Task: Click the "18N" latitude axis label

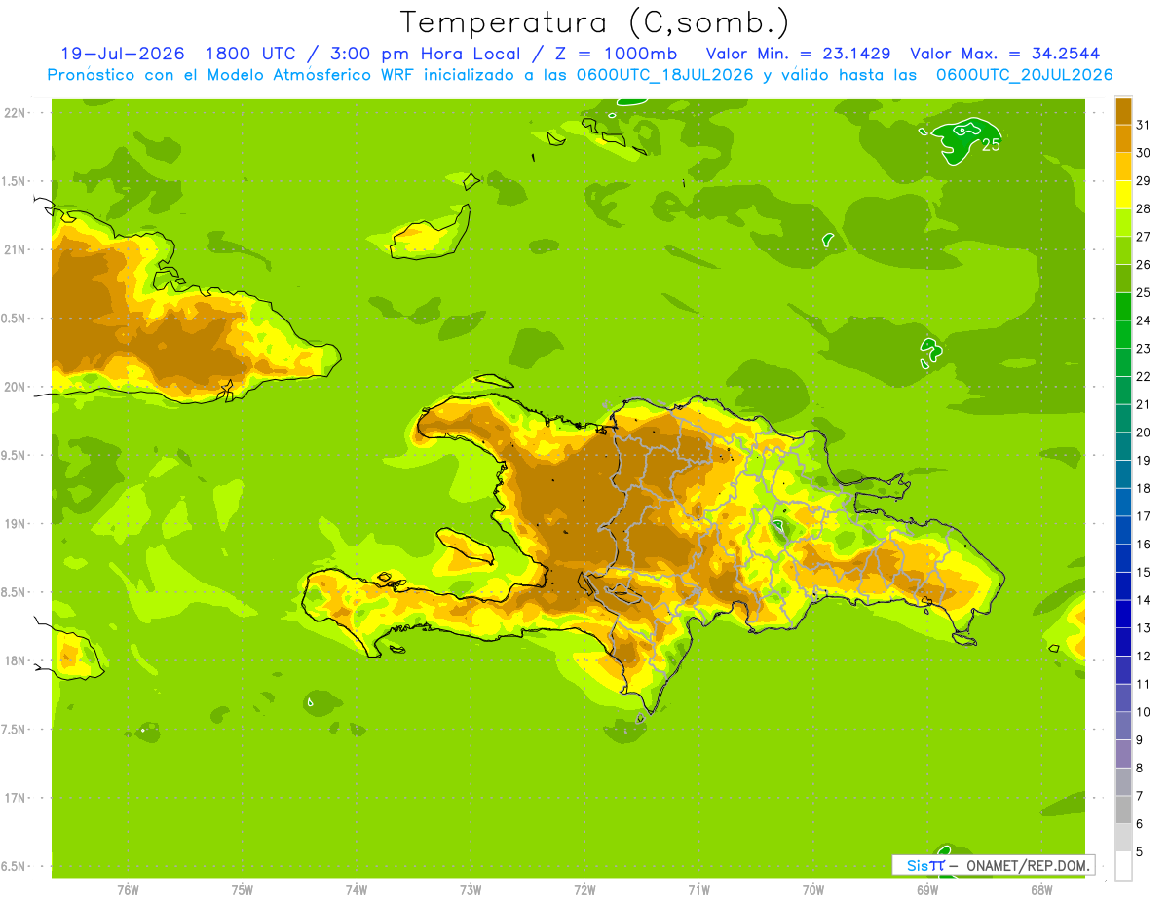Action: tap(15, 660)
